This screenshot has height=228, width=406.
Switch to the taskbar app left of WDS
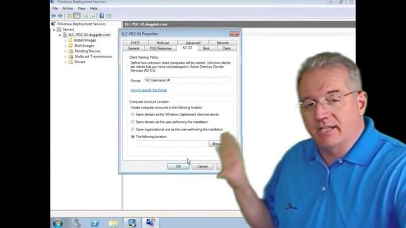point(132,223)
